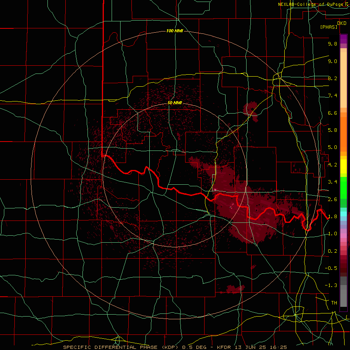Viewport: 350px width, 350px height.
Task: Pick the pink band near 1.0
Action: click(x=343, y=236)
